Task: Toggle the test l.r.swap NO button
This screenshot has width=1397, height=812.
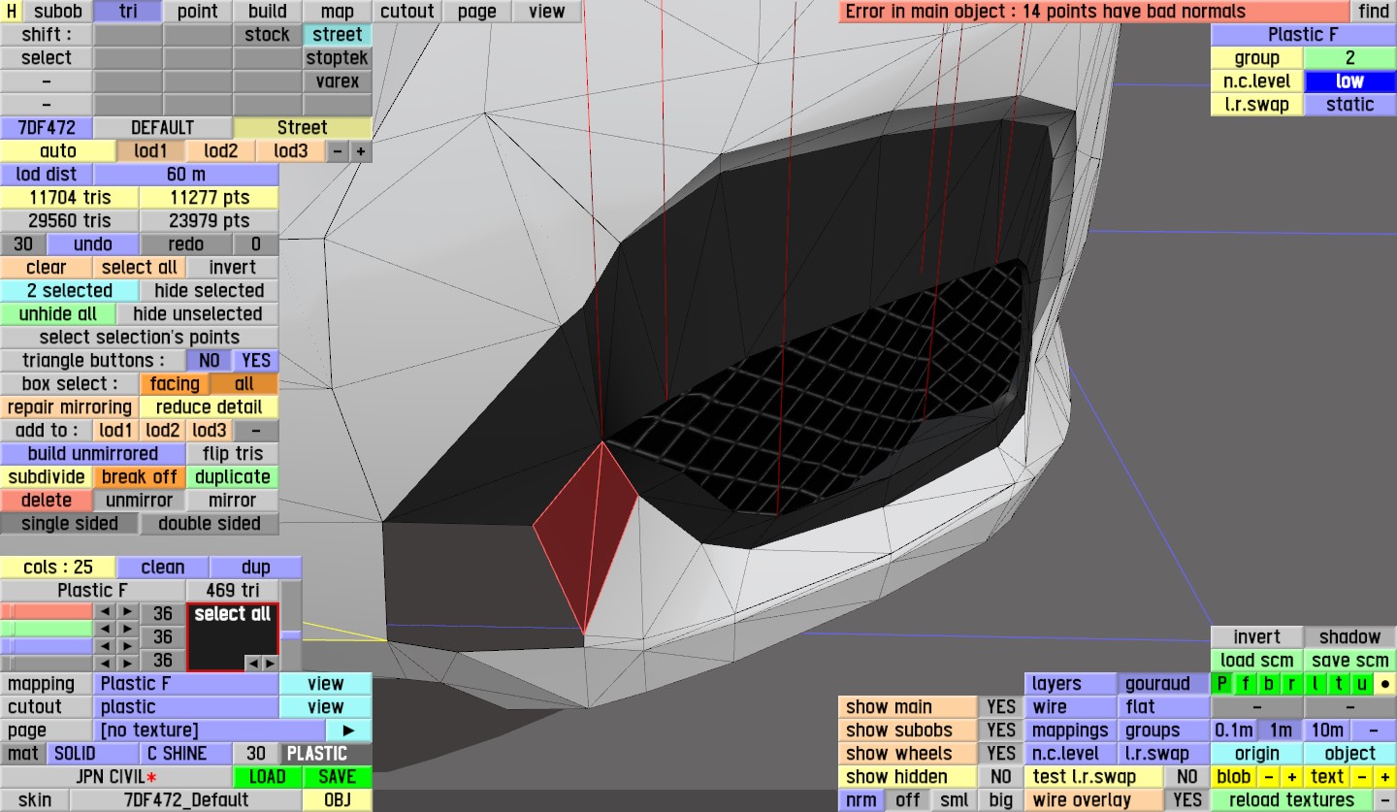Action: coord(1186,777)
